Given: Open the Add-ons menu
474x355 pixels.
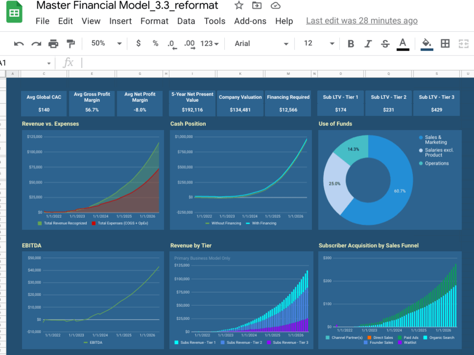Looking at the screenshot, I should click(250, 21).
